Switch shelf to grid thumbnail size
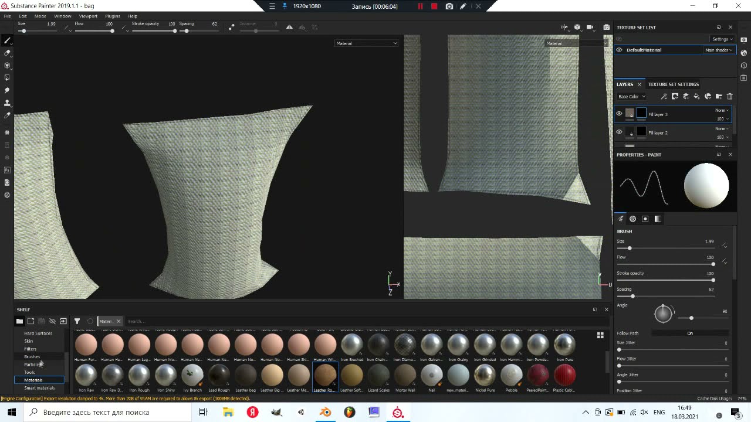The image size is (751, 422). 600,335
